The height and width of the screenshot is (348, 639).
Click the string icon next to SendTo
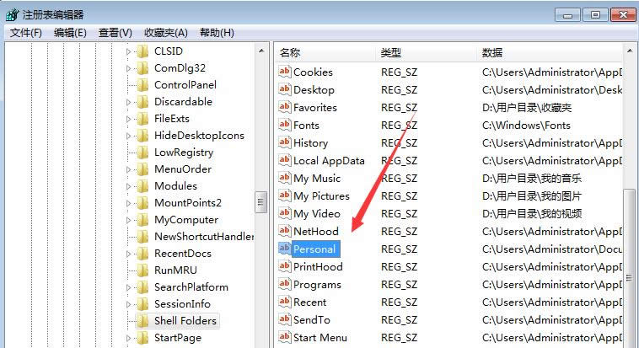click(284, 320)
